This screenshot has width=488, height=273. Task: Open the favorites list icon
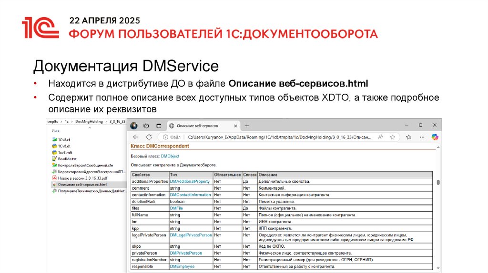[408, 137]
